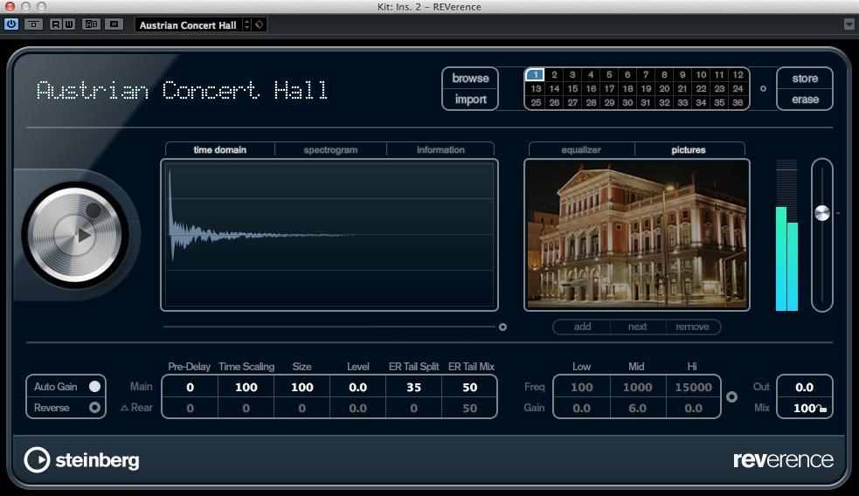Click the diamond preset manager icon
Image resolution: width=859 pixels, height=496 pixels.
pos(260,24)
